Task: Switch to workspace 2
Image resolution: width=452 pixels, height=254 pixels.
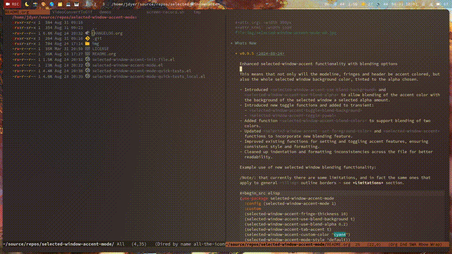Action: 95,4
